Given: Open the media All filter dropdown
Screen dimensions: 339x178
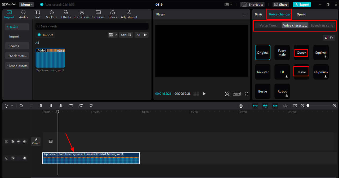Looking at the screenshot, I should coord(141,35).
